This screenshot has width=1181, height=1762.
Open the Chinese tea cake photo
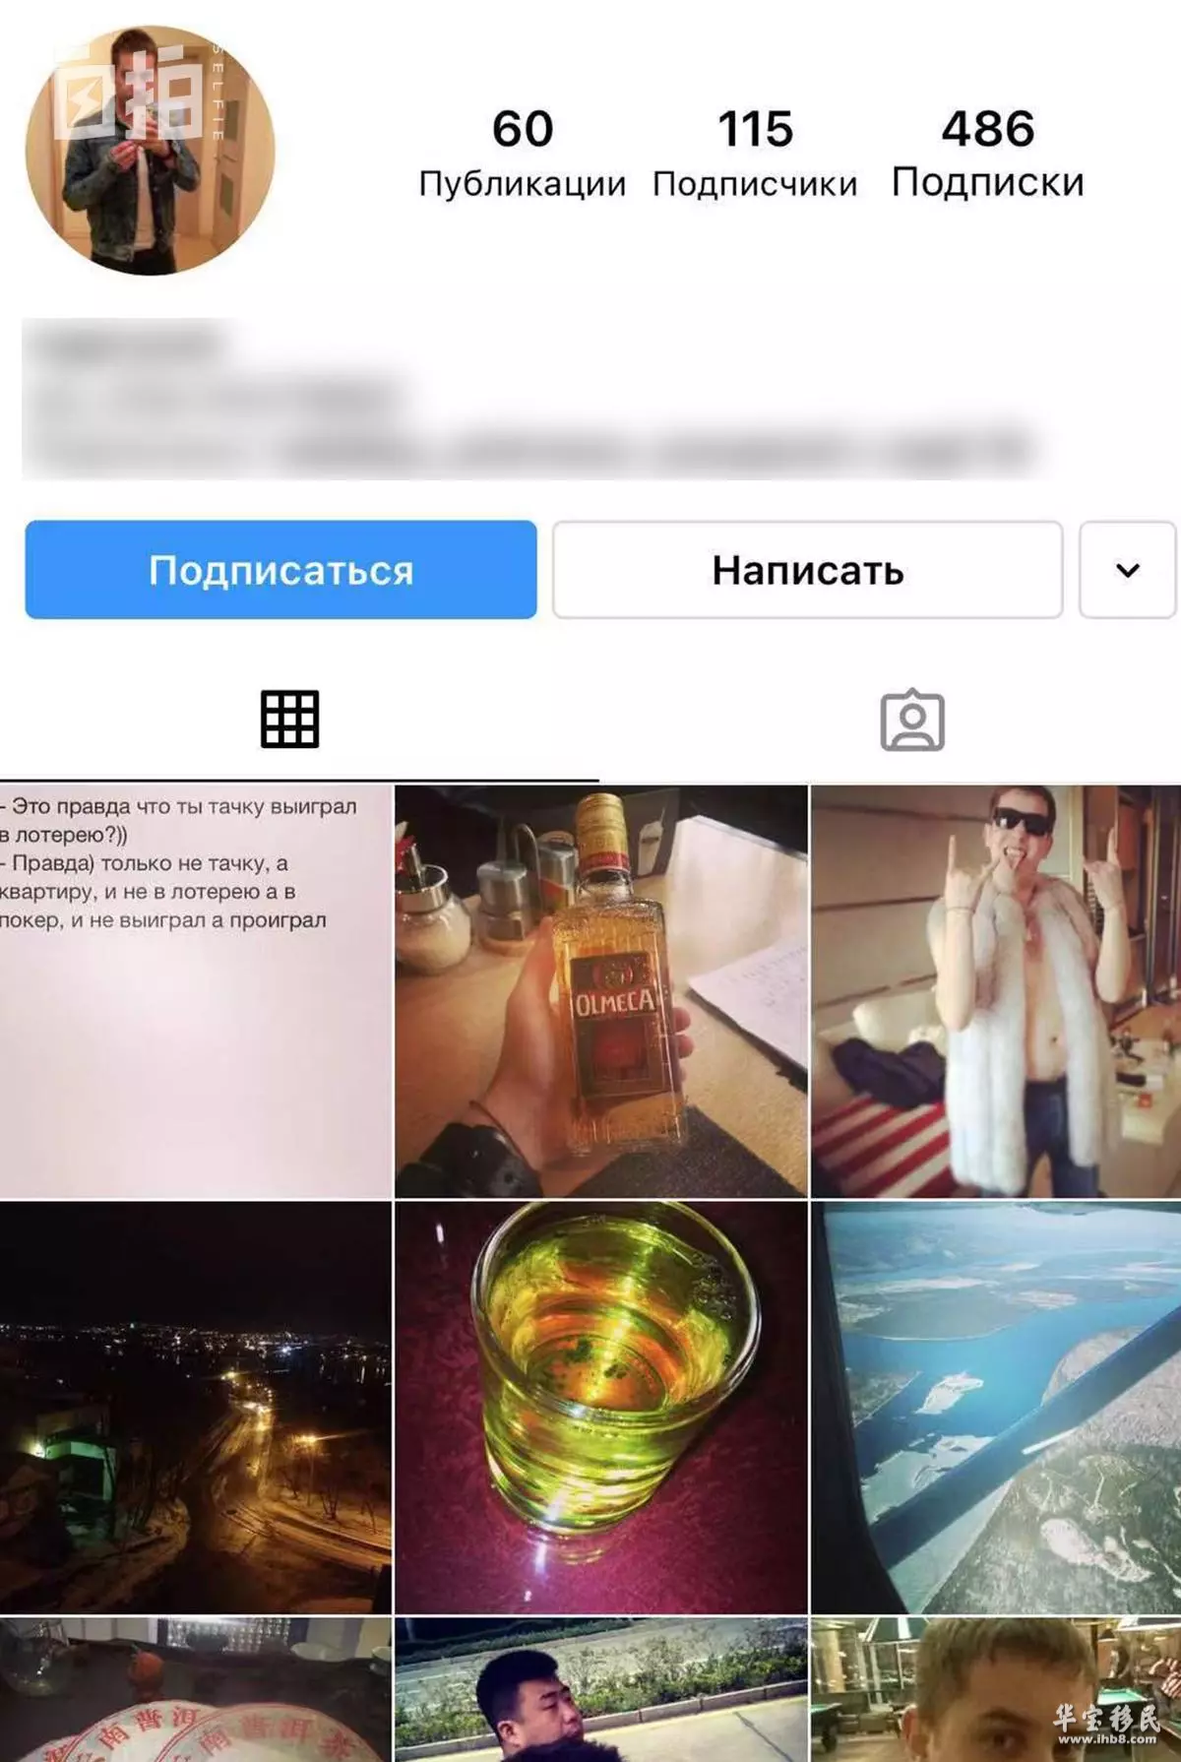point(195,1689)
